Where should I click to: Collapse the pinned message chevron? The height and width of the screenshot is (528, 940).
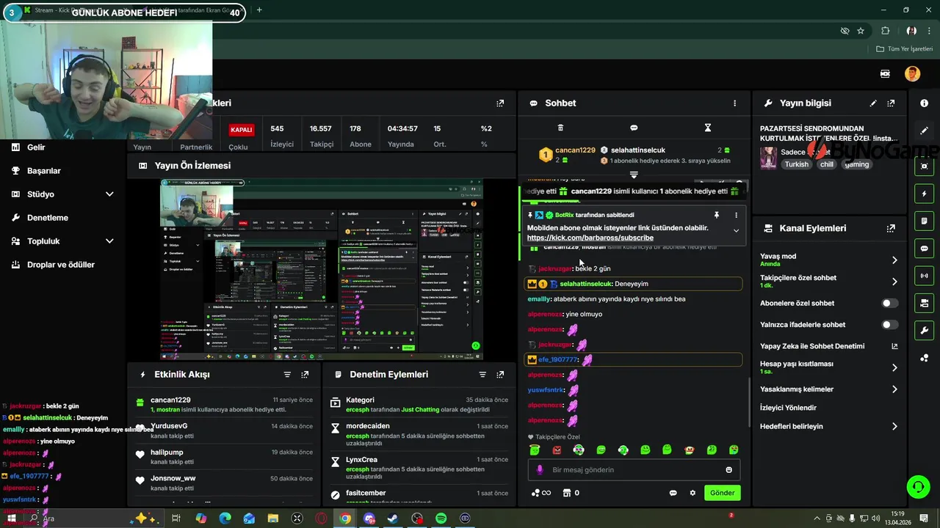click(736, 231)
